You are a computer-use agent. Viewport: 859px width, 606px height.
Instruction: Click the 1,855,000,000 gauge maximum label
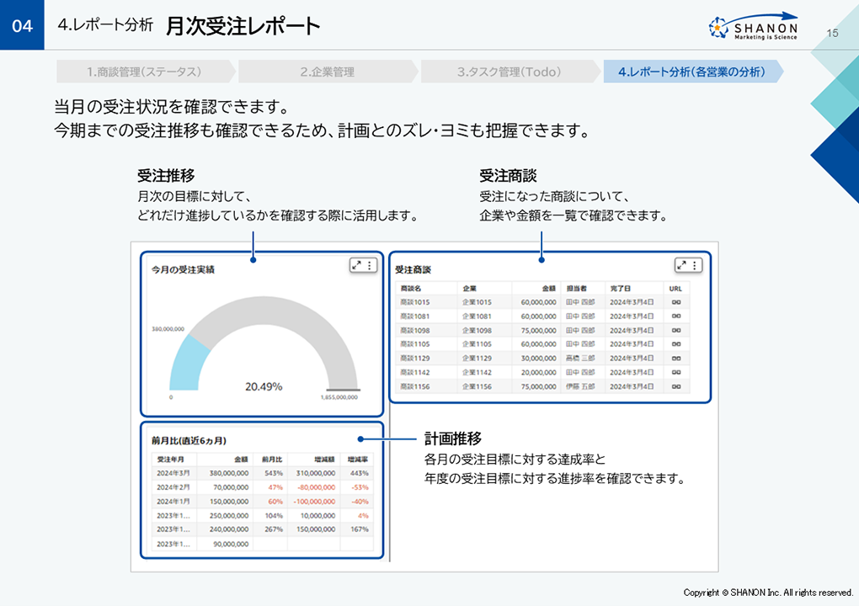coord(339,397)
